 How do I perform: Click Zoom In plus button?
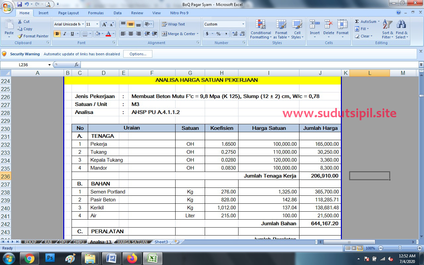(419, 248)
